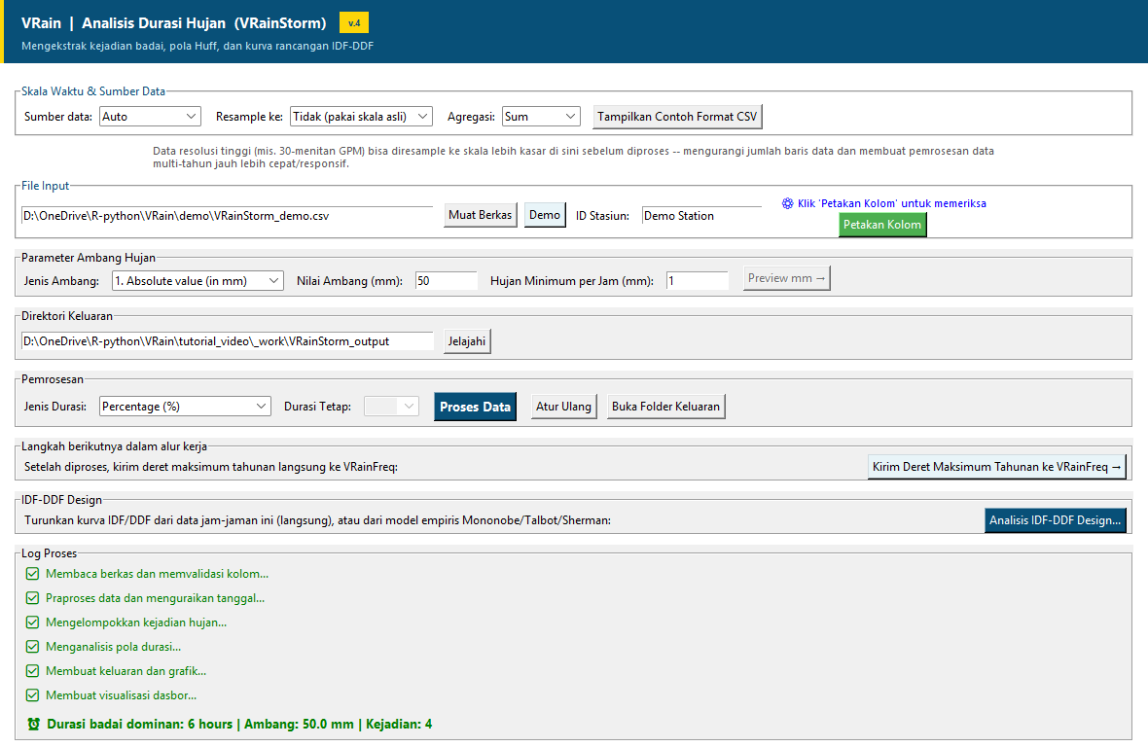Open the disabled Durasi Tetap dropdown
The image size is (1148, 747).
coord(392,406)
